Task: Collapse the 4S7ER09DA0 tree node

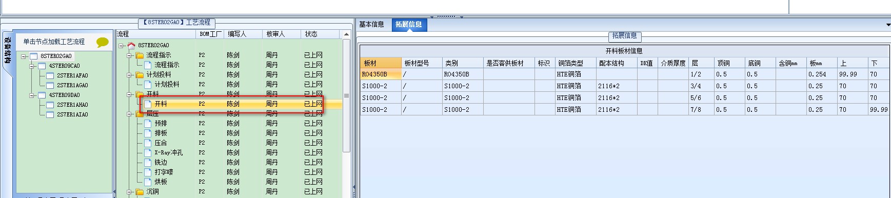Action: coord(32,95)
